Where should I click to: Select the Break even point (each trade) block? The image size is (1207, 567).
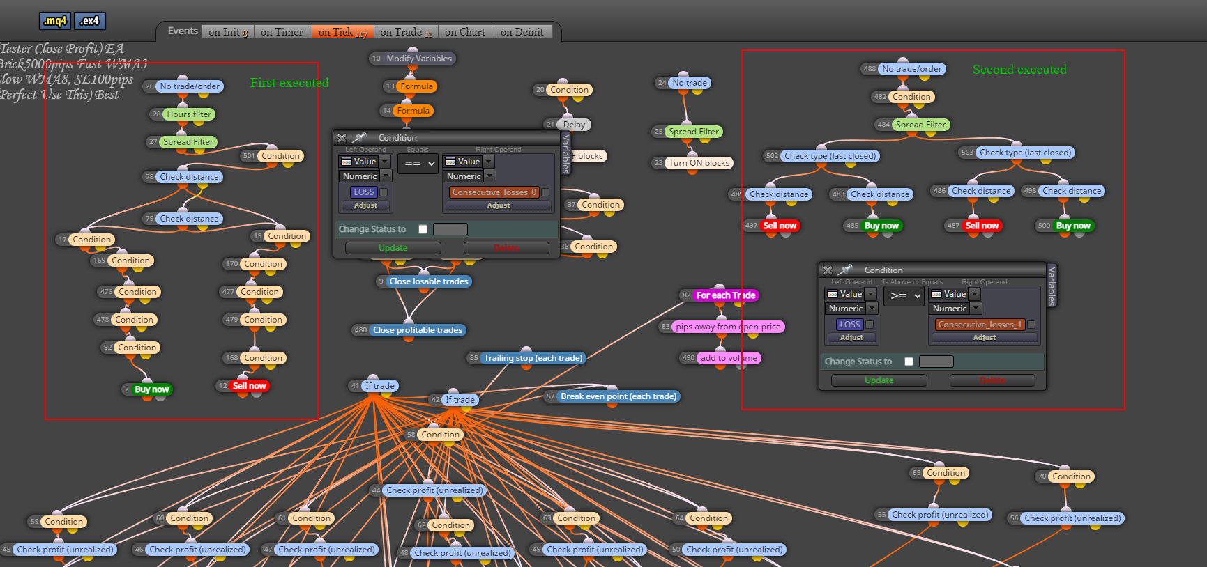click(618, 396)
